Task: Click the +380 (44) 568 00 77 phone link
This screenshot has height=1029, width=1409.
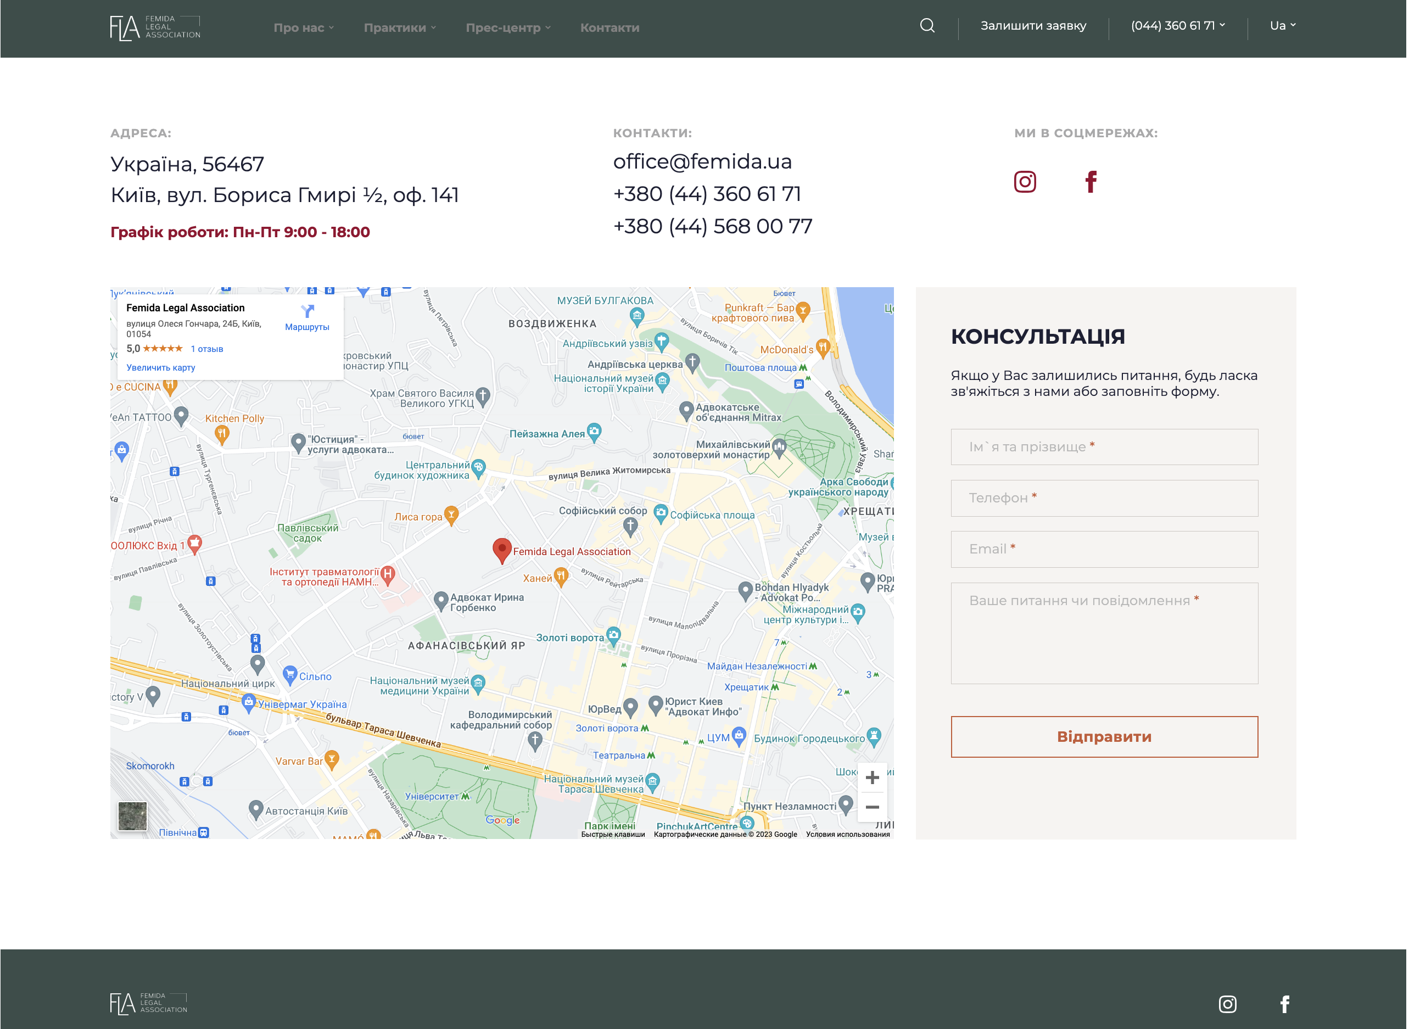Action: pos(714,226)
